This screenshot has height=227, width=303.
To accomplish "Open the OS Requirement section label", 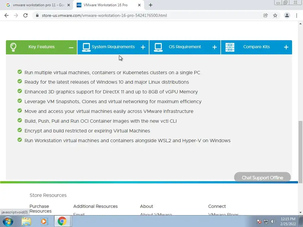I will 185,47.
